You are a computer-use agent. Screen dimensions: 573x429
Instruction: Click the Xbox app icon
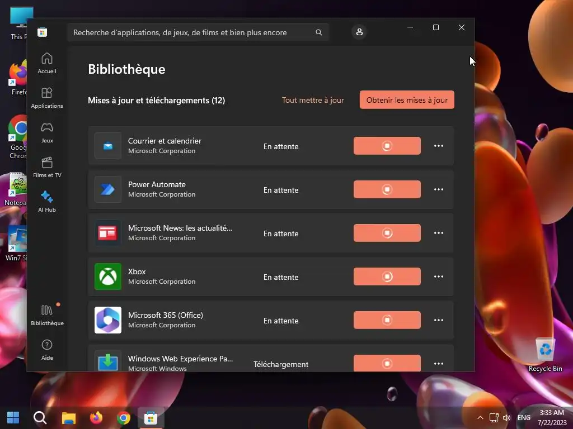108,277
